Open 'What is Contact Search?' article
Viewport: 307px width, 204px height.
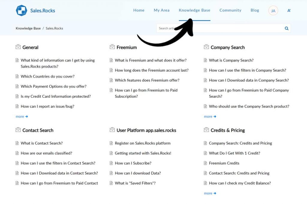click(42, 143)
